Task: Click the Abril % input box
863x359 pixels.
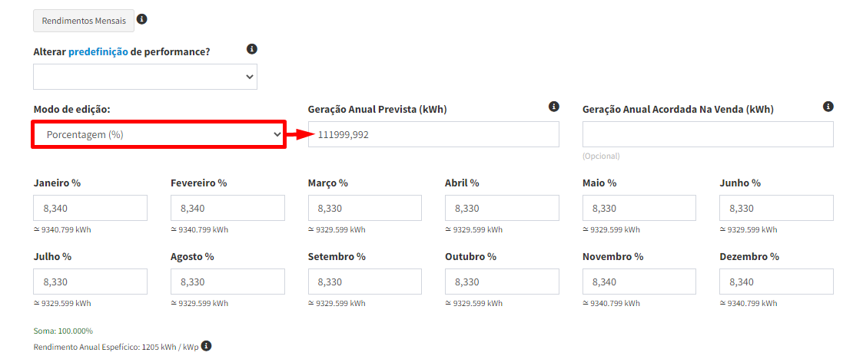Action: point(502,208)
